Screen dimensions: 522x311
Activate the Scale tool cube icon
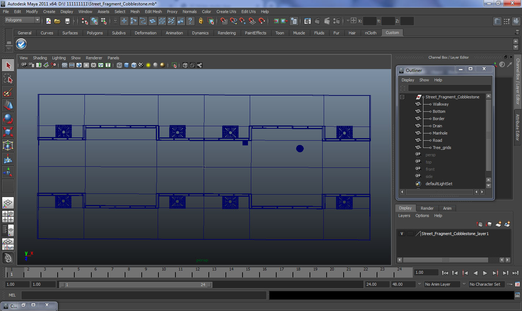[8, 132]
